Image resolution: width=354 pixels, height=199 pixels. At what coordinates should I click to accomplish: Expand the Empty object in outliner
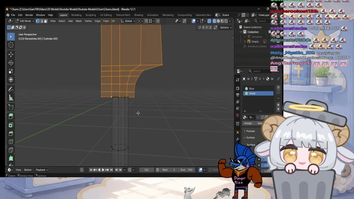coord(245,41)
